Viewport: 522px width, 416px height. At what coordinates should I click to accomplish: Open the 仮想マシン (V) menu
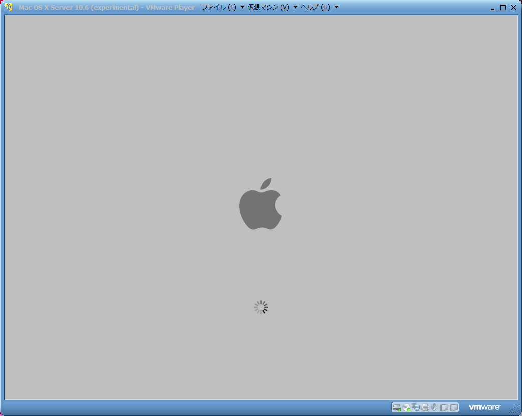click(x=273, y=7)
